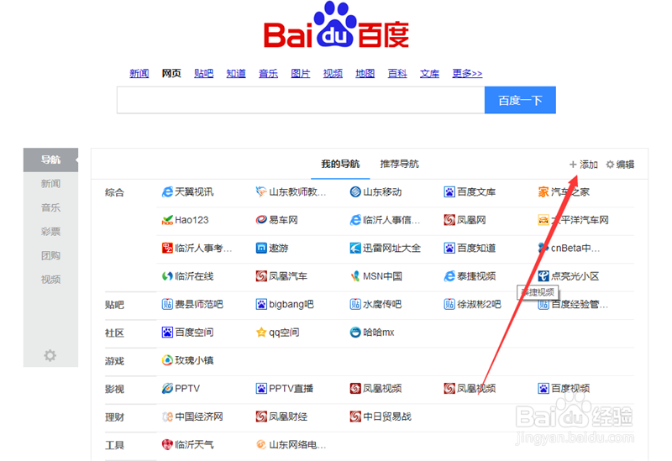
Task: Click the 网页 link above search box
Action: [171, 74]
